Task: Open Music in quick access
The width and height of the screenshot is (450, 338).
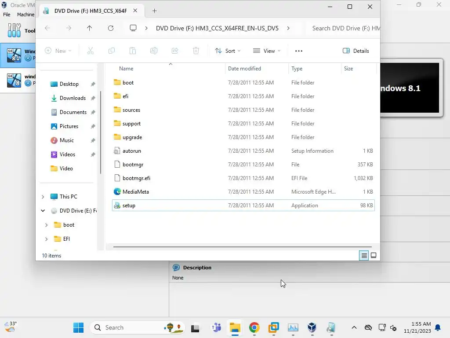Action: click(67, 140)
